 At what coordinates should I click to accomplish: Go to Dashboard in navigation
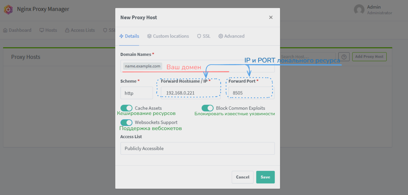pos(17,30)
